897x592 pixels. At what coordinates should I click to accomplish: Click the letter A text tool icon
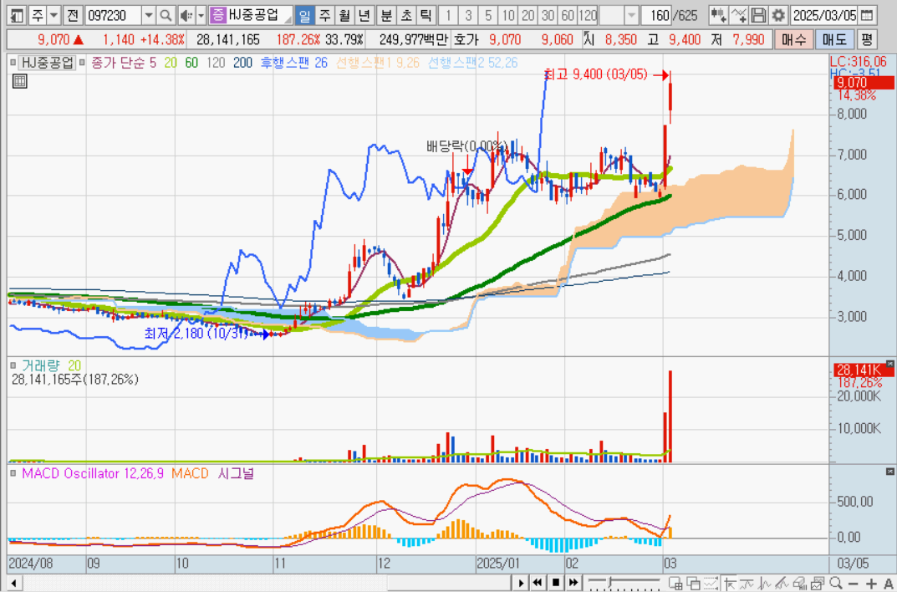tap(889, 584)
